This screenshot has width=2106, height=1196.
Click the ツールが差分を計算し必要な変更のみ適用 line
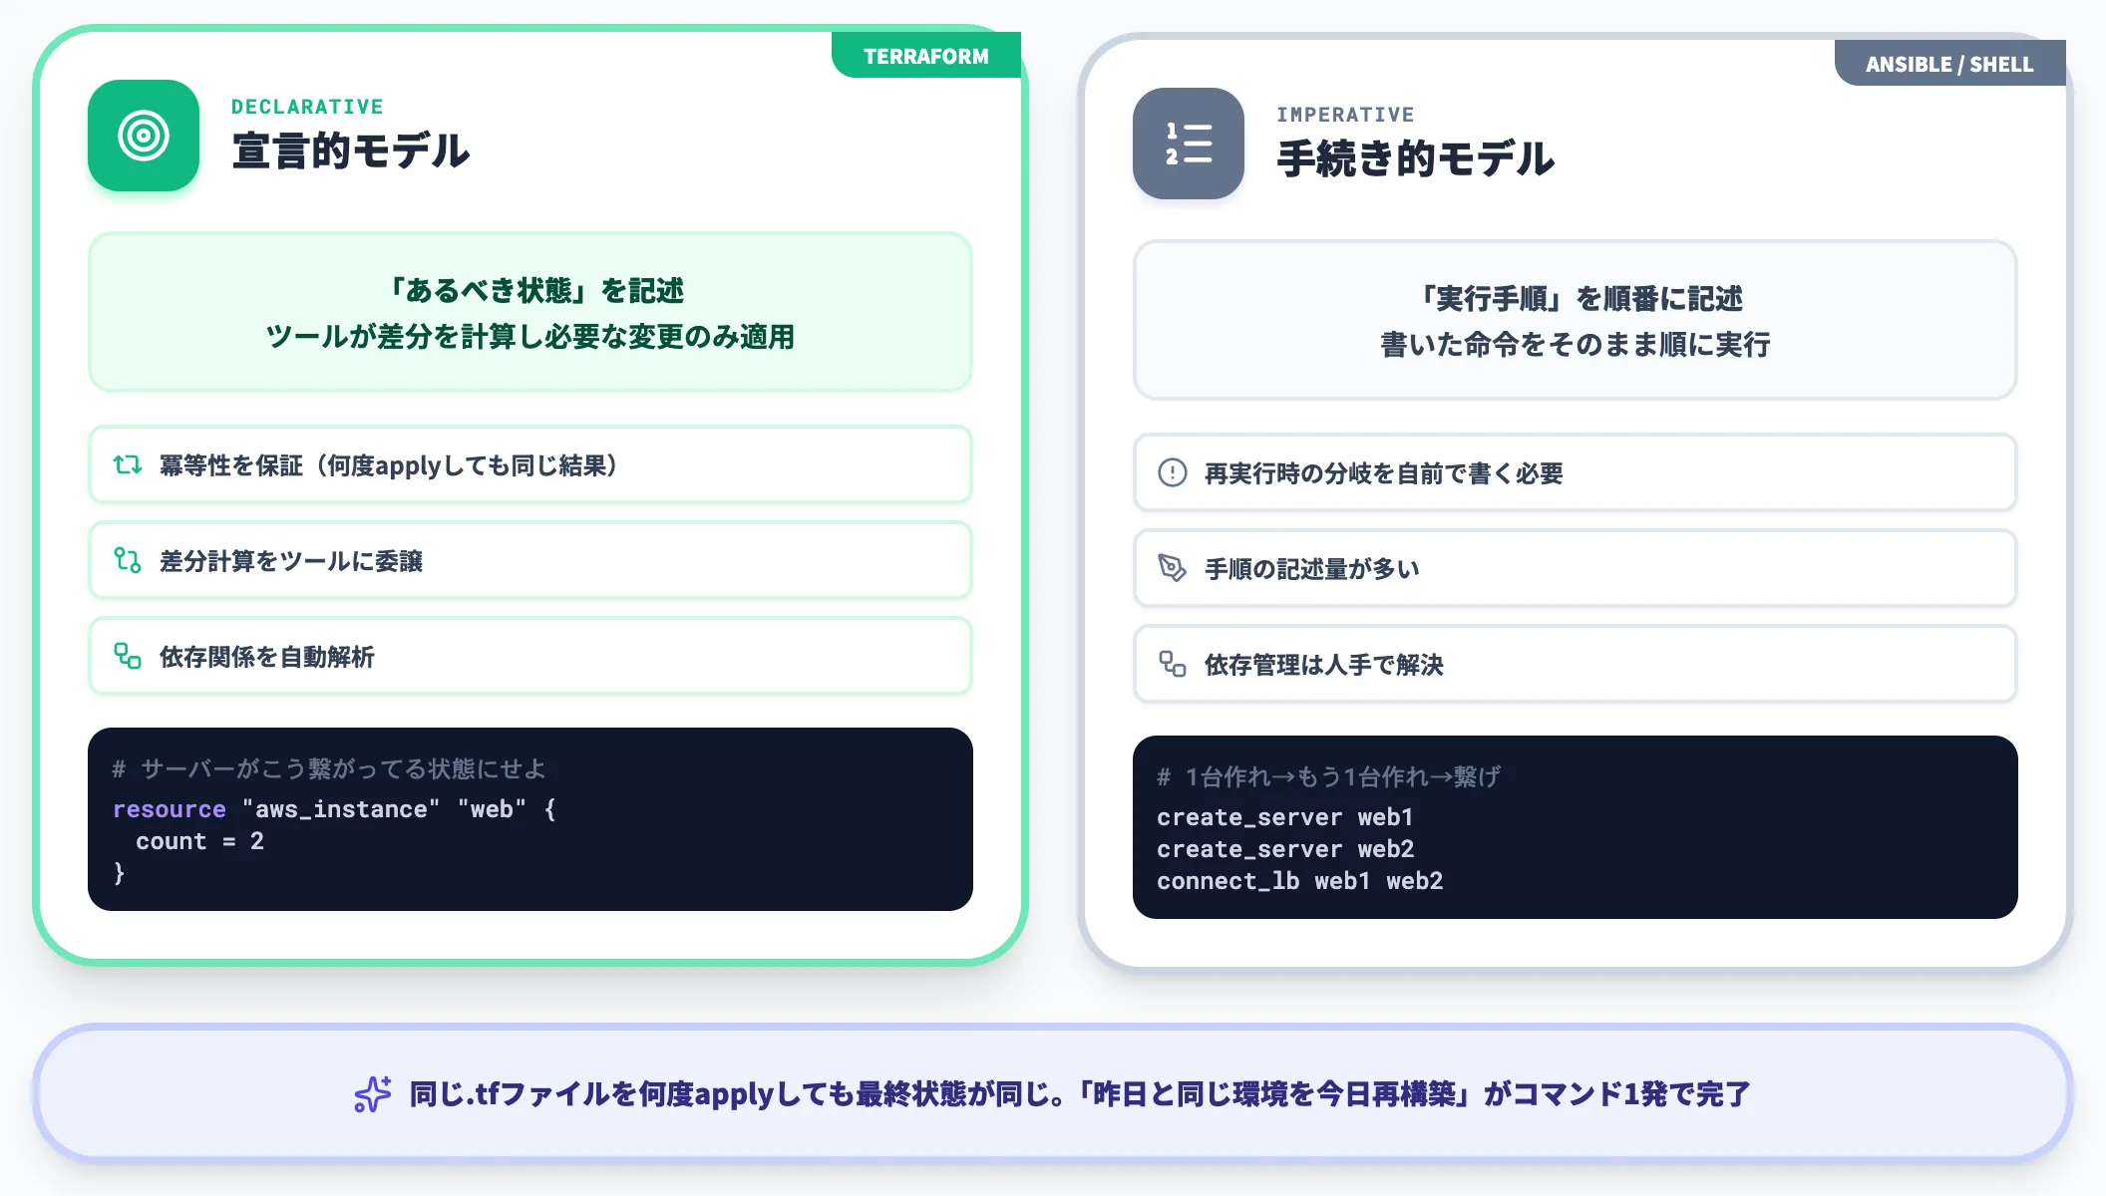pos(530,337)
